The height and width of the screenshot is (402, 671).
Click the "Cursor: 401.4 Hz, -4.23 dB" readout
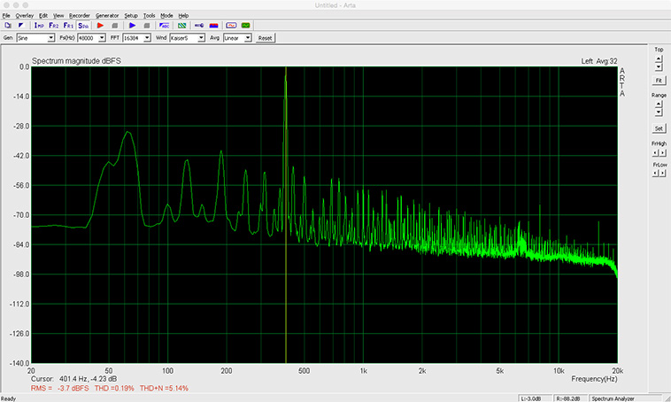tap(73, 379)
